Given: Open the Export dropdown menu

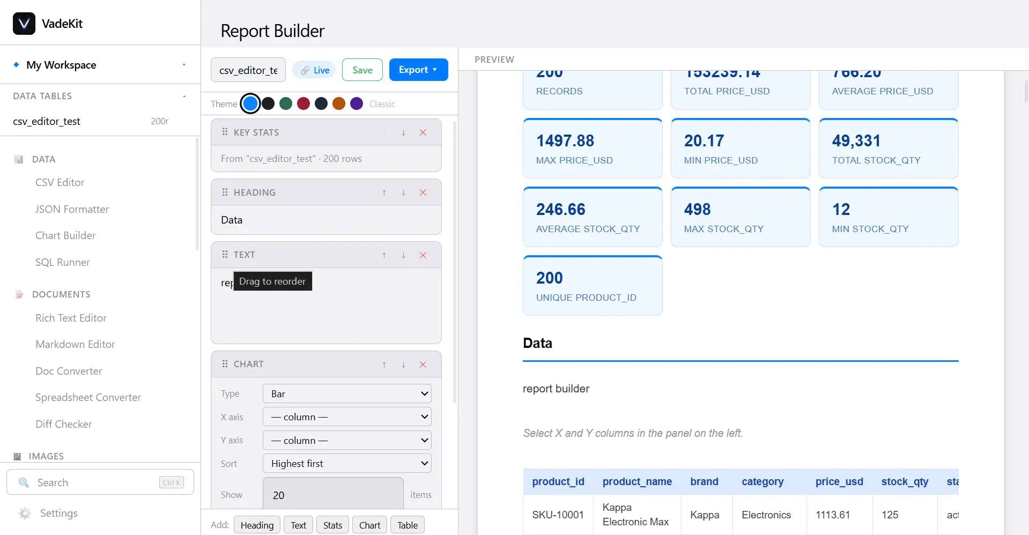Looking at the screenshot, I should 418,70.
